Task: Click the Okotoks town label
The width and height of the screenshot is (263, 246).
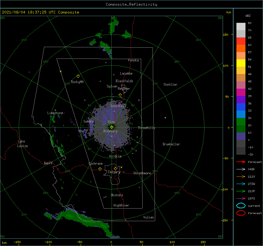Action: click(x=117, y=195)
